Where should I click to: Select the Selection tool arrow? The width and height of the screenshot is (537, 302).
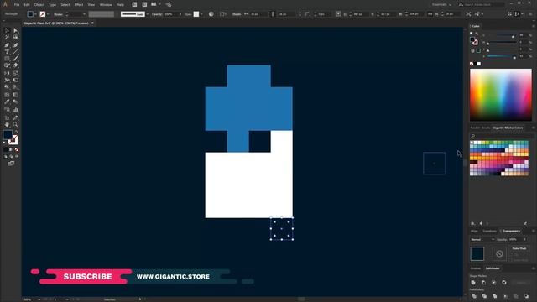(7, 30)
